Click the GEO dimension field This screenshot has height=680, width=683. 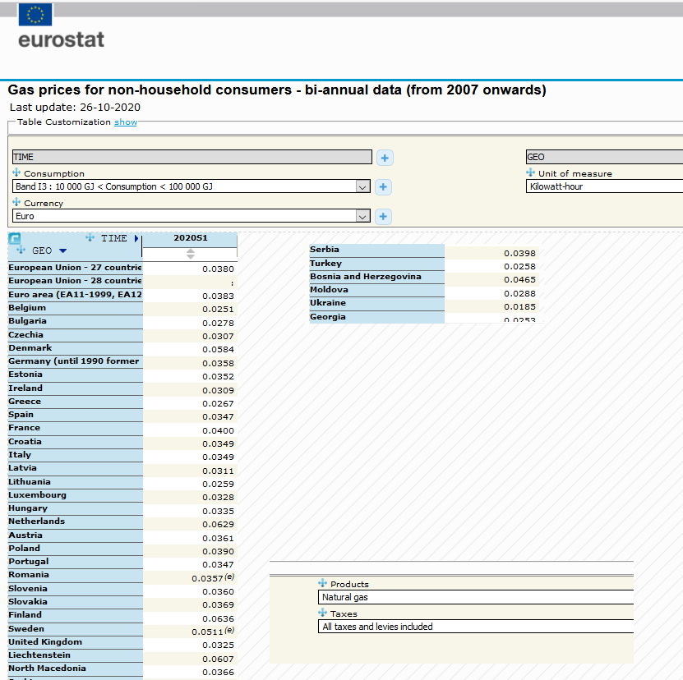click(x=605, y=157)
